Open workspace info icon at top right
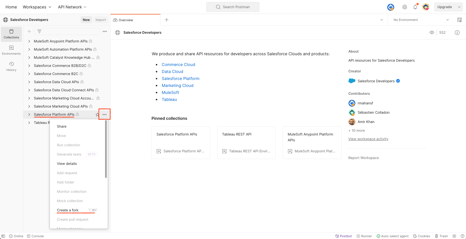Screen dimensions: 466x239 pyautogui.click(x=457, y=33)
